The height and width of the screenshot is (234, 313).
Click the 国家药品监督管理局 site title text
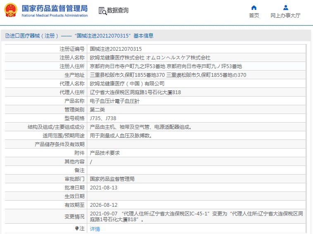point(54,8)
